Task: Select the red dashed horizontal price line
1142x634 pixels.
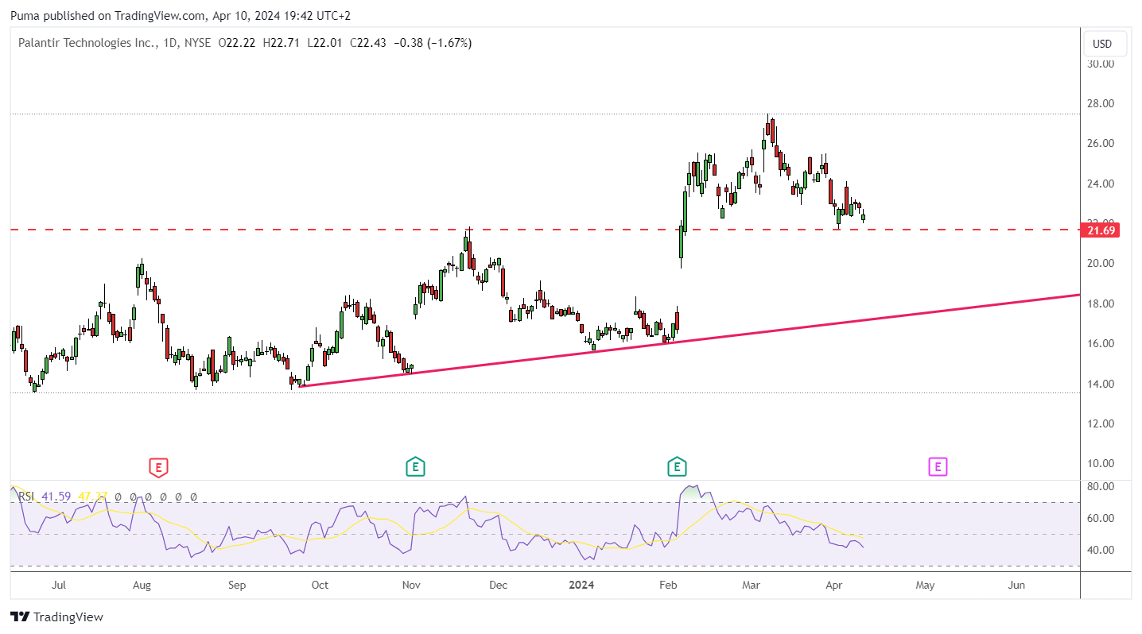Action: (546, 230)
